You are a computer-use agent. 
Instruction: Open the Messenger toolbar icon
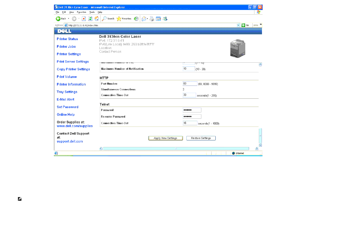pos(165,19)
